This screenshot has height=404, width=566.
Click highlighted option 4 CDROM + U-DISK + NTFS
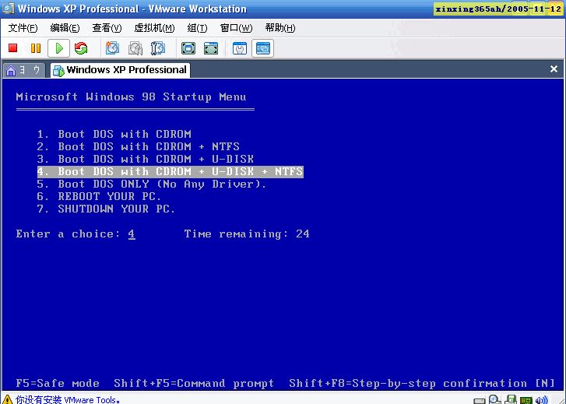coord(171,171)
